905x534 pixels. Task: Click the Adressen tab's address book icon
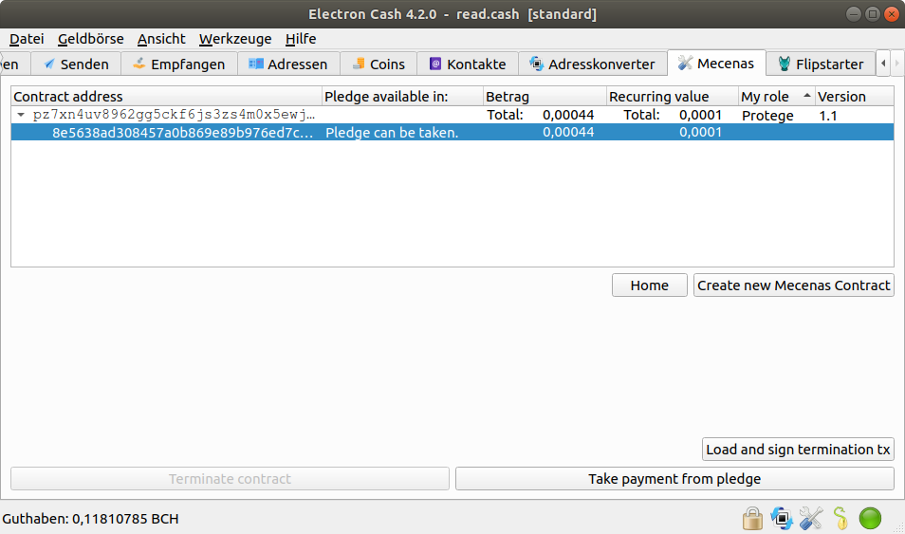256,64
